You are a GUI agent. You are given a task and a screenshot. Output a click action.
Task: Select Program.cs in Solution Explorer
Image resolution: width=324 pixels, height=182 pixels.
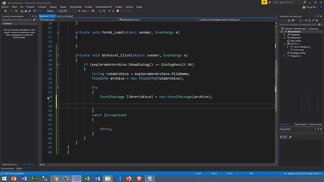click(x=296, y=56)
